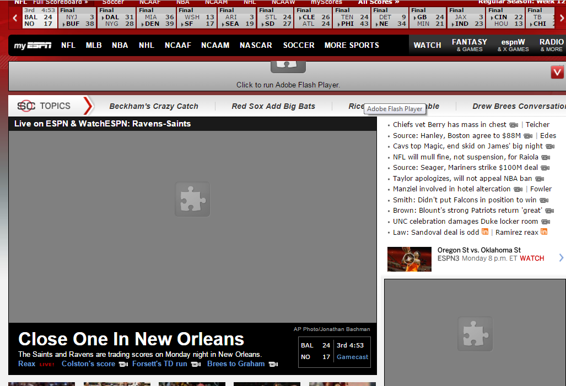Open Red Sox Add Big Bats topic
The image size is (566, 386).
click(x=273, y=106)
